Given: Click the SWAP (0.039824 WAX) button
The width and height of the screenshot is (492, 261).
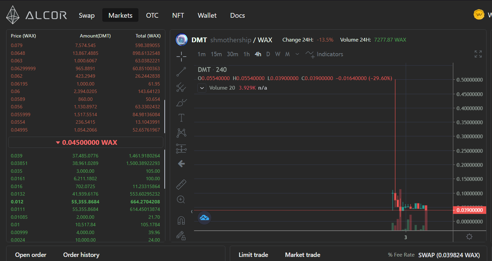Looking at the screenshot, I should pyautogui.click(x=449, y=255).
